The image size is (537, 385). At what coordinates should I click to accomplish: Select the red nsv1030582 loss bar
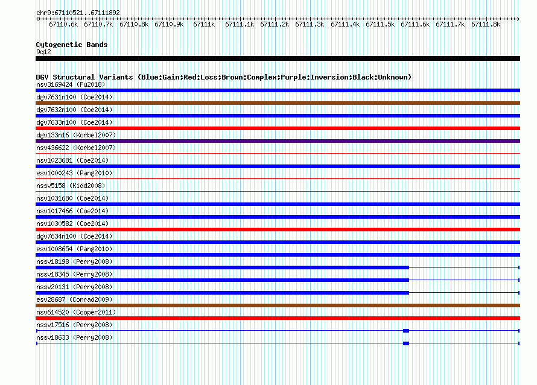coord(278,230)
